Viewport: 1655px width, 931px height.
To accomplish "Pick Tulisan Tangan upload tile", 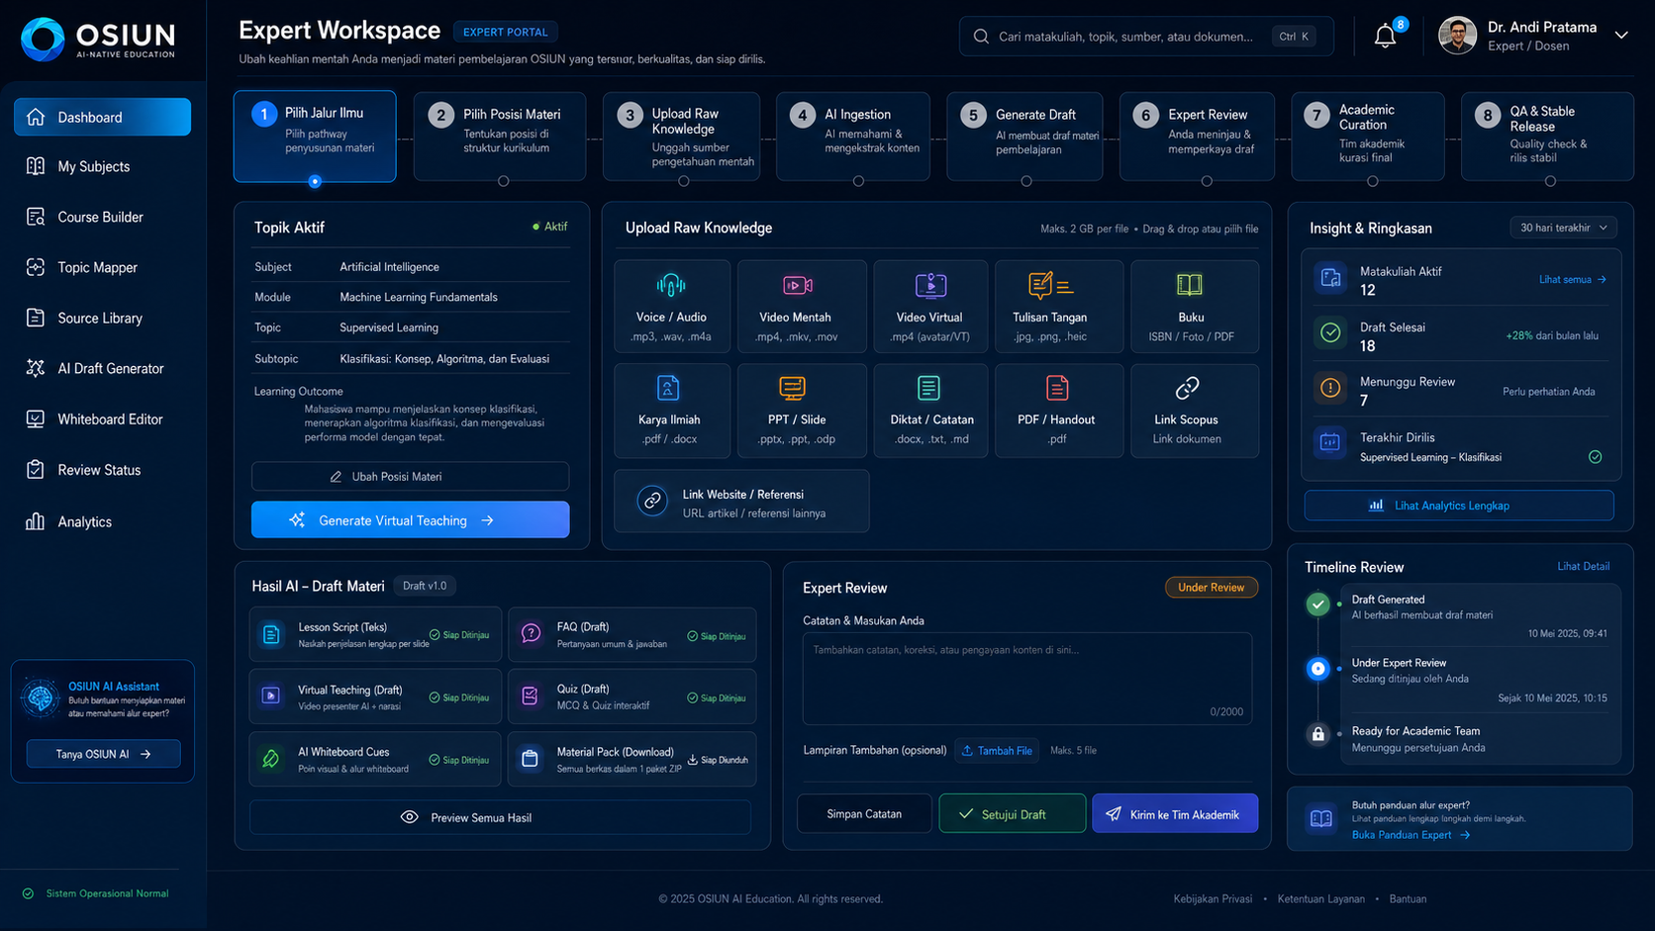I will [x=1049, y=307].
